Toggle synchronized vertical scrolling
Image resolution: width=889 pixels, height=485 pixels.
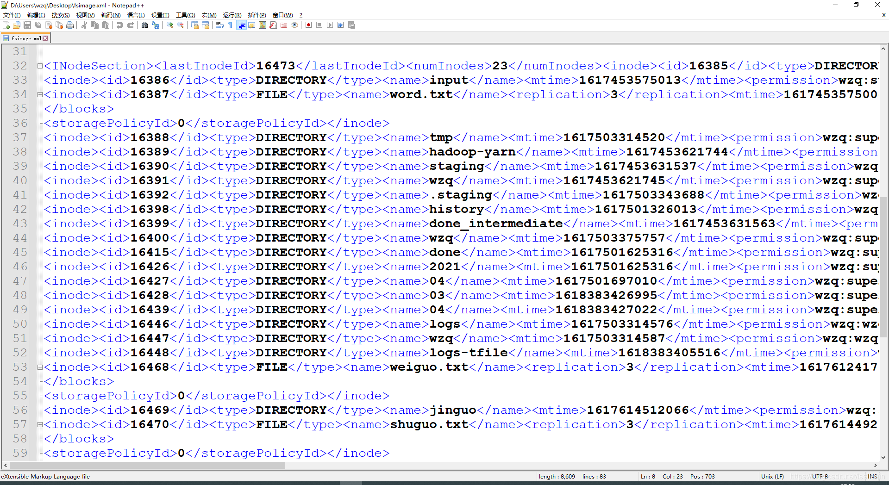[x=195, y=25]
